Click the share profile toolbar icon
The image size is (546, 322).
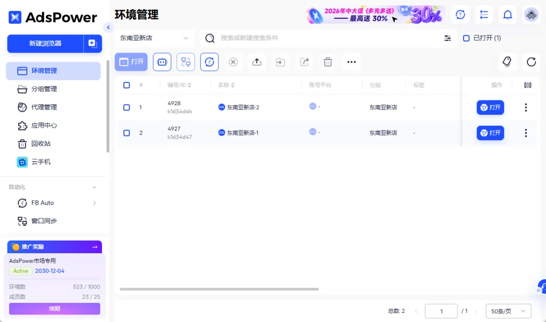click(x=304, y=62)
